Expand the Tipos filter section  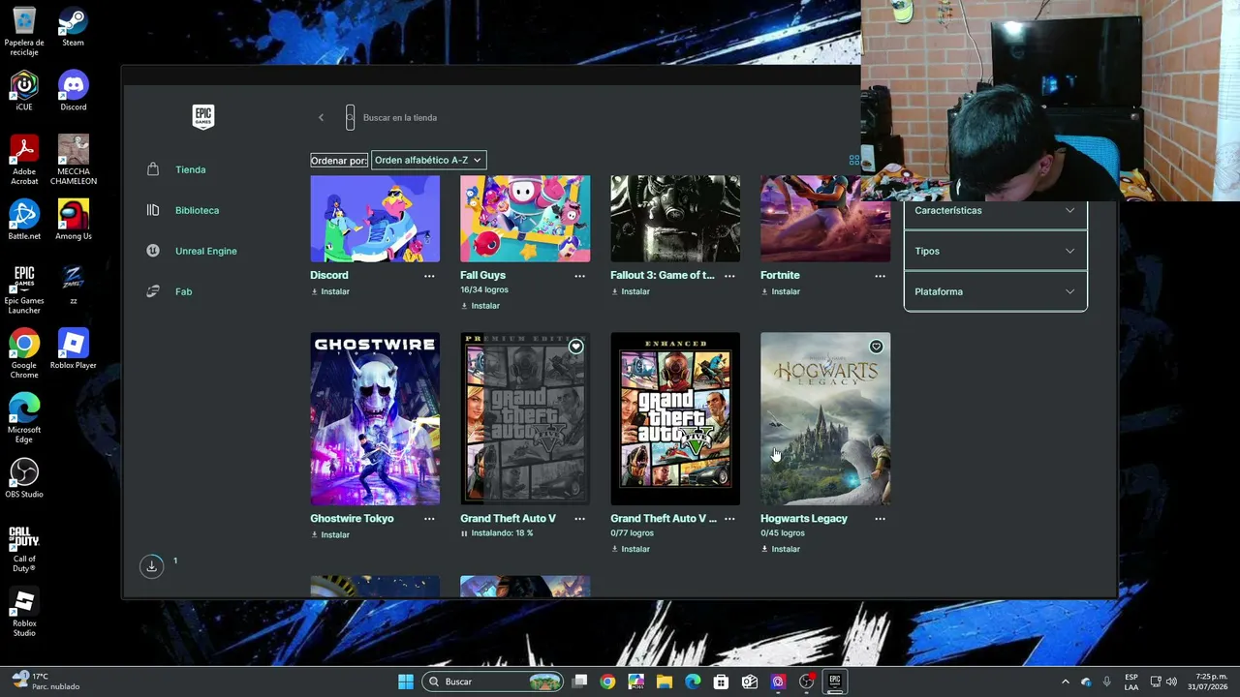[996, 251]
